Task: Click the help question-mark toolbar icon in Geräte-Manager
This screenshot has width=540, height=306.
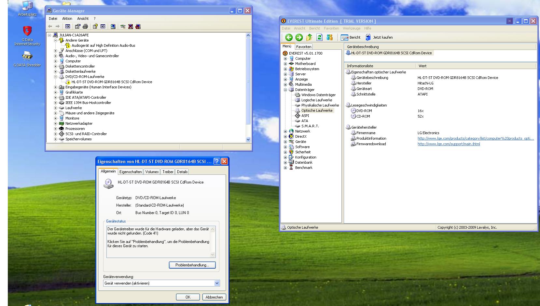Action: pos(95,26)
